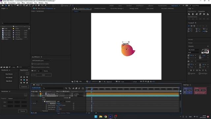Toggle the Inverted checkbox for Mask 1
Viewport: 211px width, 119px height.
pyautogui.click(x=65, y=101)
